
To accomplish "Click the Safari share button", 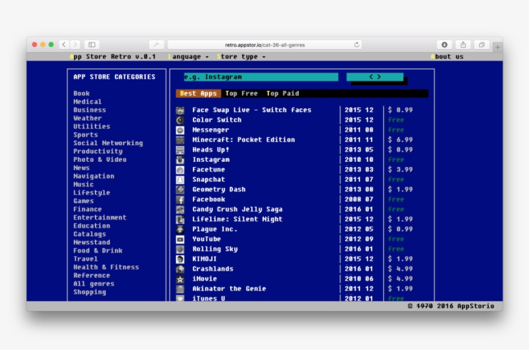I will 463,44.
